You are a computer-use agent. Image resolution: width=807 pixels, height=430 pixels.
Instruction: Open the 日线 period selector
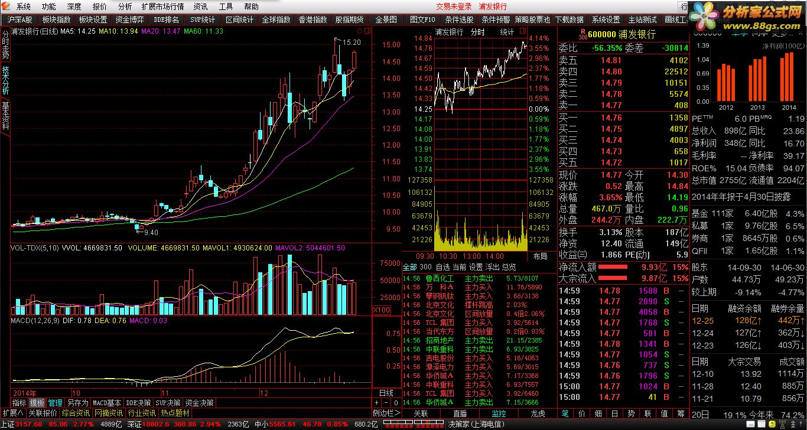point(386,393)
